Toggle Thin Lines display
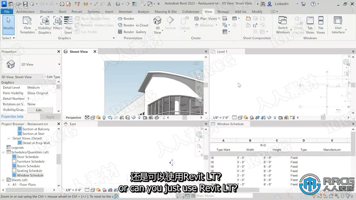The width and height of the screenshot is (356, 200). point(68,25)
